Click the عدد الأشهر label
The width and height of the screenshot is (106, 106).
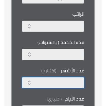click(x=72, y=71)
